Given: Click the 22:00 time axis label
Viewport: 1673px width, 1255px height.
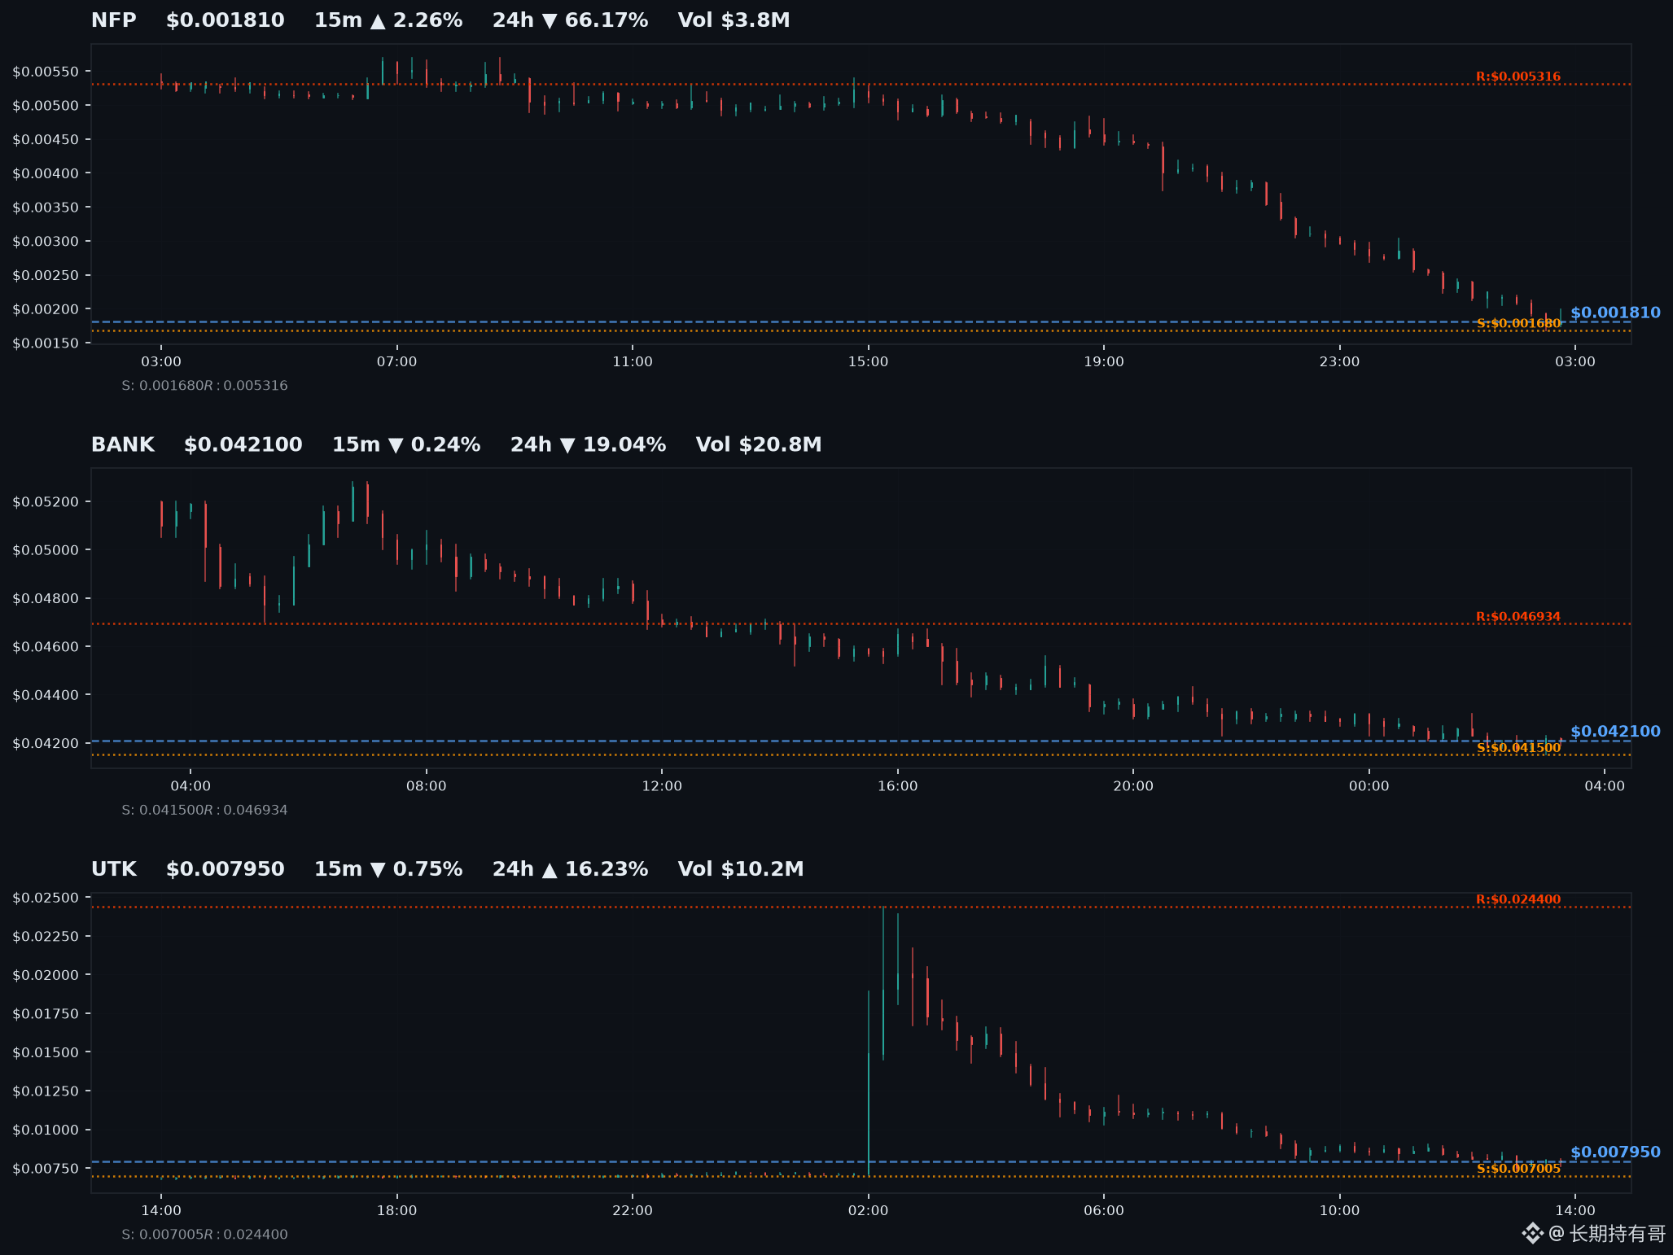Looking at the screenshot, I should click(633, 1210).
